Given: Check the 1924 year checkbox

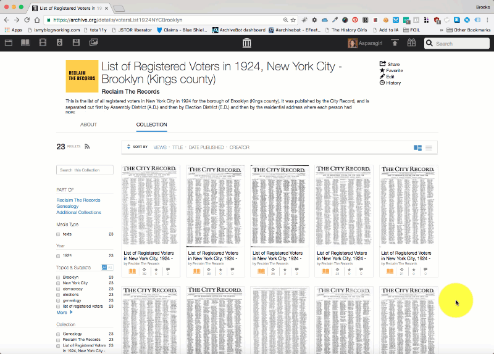Looking at the screenshot, I should [x=58, y=256].
